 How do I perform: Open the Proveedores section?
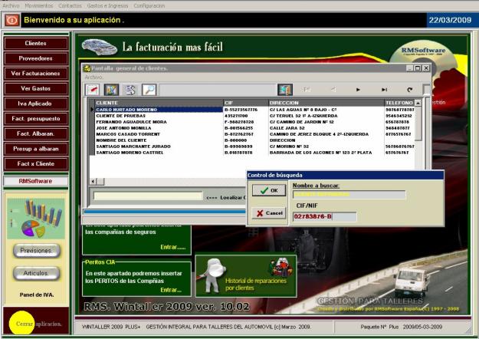pyautogui.click(x=36, y=58)
